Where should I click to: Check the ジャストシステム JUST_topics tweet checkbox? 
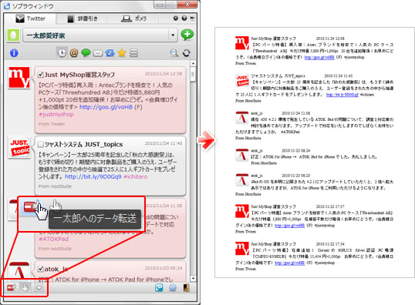click(x=40, y=144)
